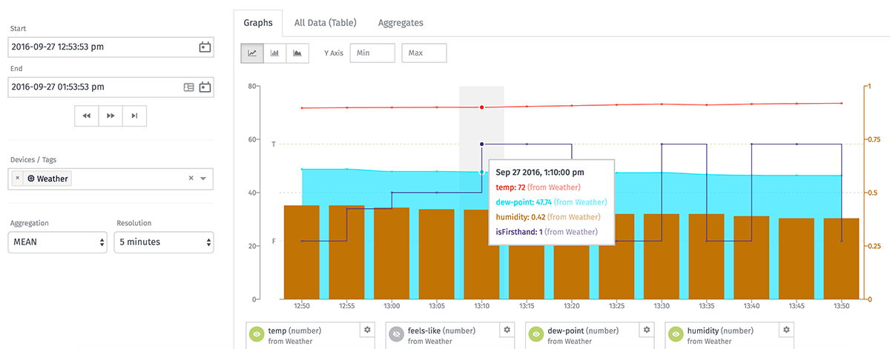Screen dimensions: 890x349
Task: Click the humidity bar at 12:50
Action: [x=302, y=252]
